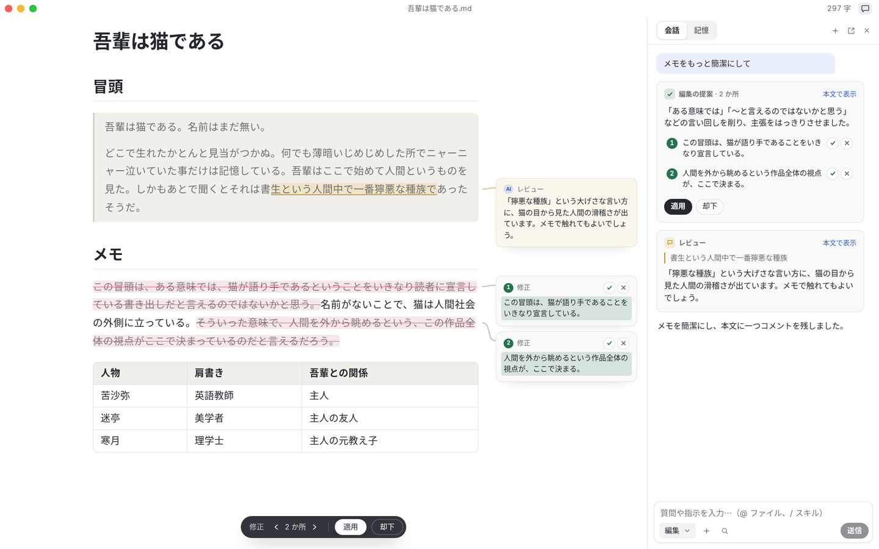Reject suggestion 1 with X in chat panel
Image resolution: width=879 pixels, height=549 pixels.
[847, 143]
